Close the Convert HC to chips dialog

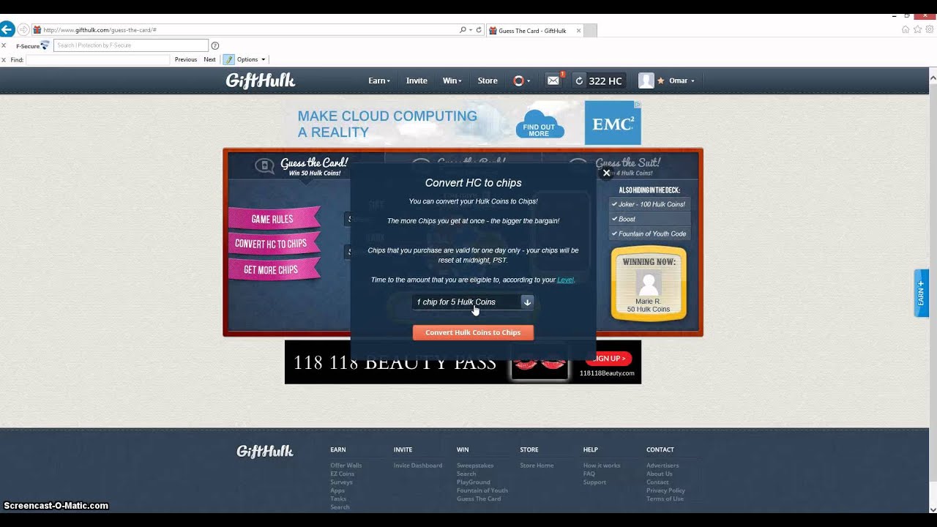click(x=606, y=173)
